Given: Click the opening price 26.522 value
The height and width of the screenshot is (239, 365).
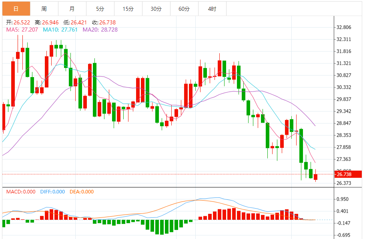Looking at the screenshot, I should point(22,22).
